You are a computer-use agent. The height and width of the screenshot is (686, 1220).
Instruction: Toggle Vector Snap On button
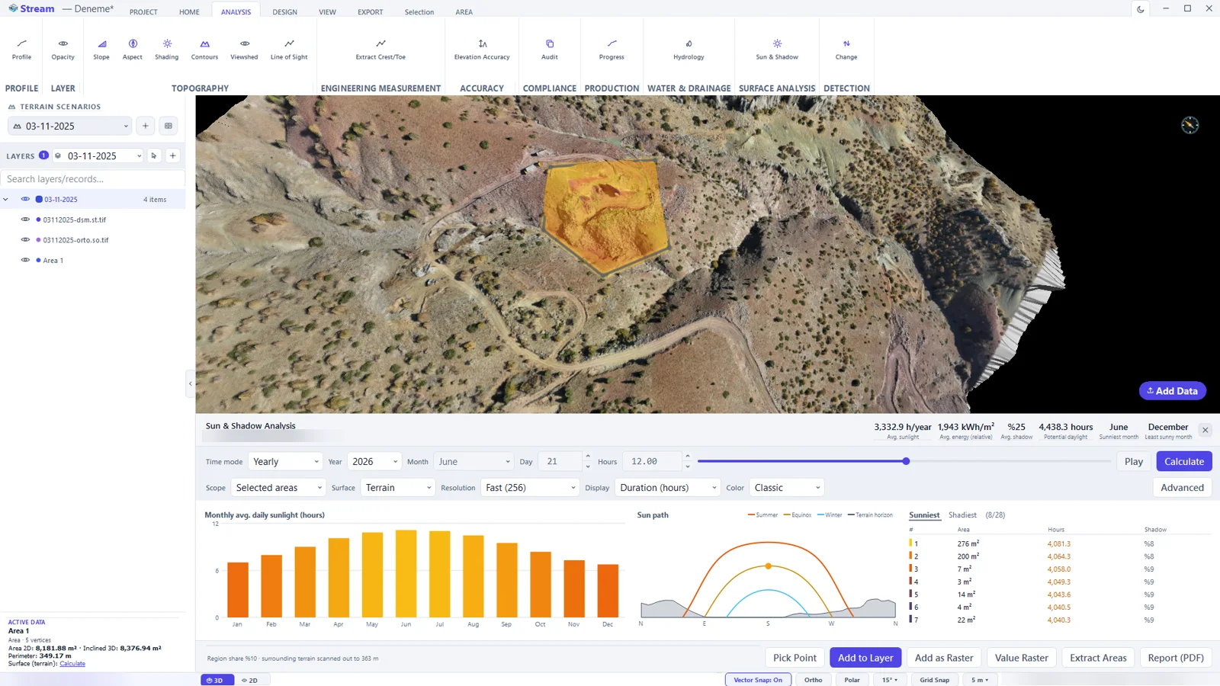758,680
